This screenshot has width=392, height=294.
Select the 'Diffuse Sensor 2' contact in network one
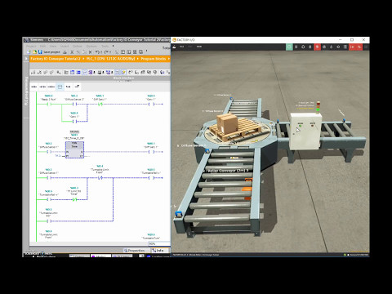(x=74, y=104)
